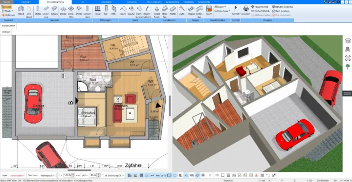This screenshot has width=352, height=182.
Task: Click the Konstruktion panel tab
Action: (8, 26)
